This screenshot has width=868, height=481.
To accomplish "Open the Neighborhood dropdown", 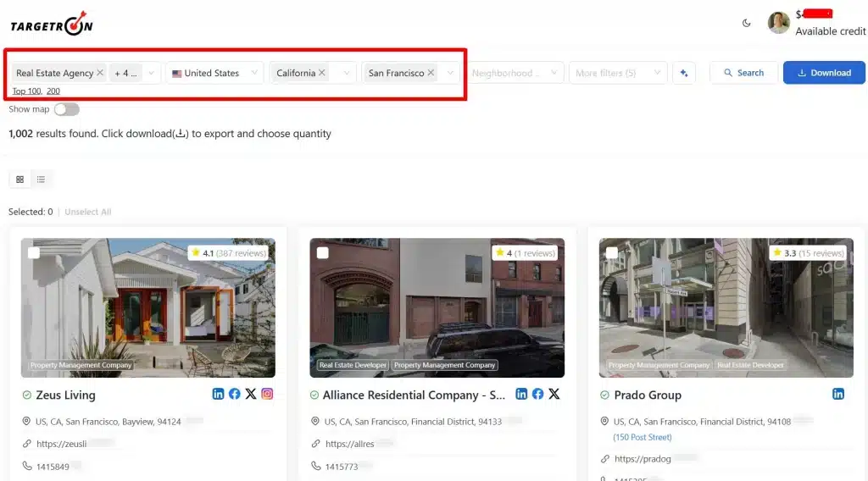I will [516, 73].
